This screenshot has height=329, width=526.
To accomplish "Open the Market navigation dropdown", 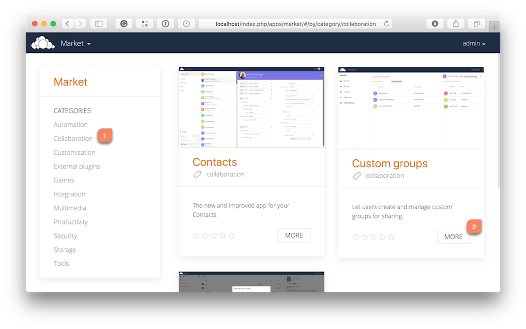I will (x=76, y=43).
